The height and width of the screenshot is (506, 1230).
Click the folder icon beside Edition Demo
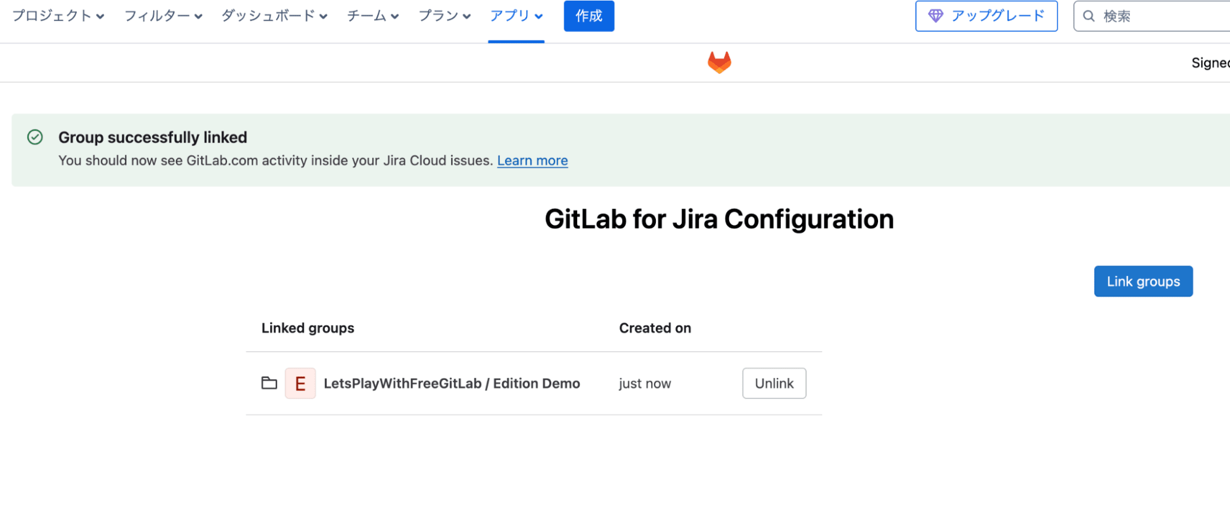[269, 383]
